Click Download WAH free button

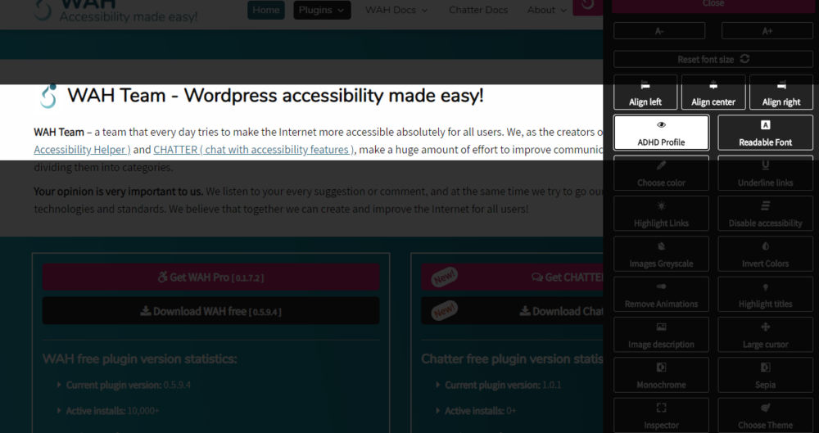pyautogui.click(x=211, y=311)
